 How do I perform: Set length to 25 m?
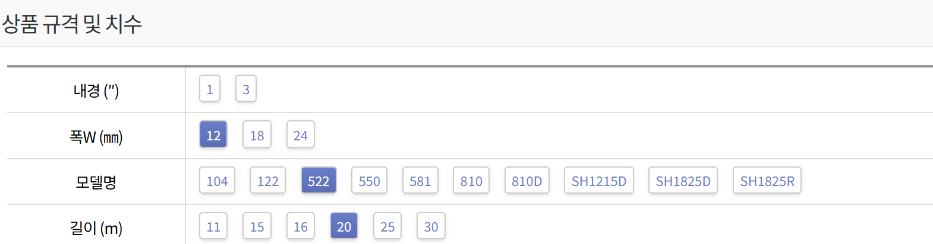click(387, 226)
